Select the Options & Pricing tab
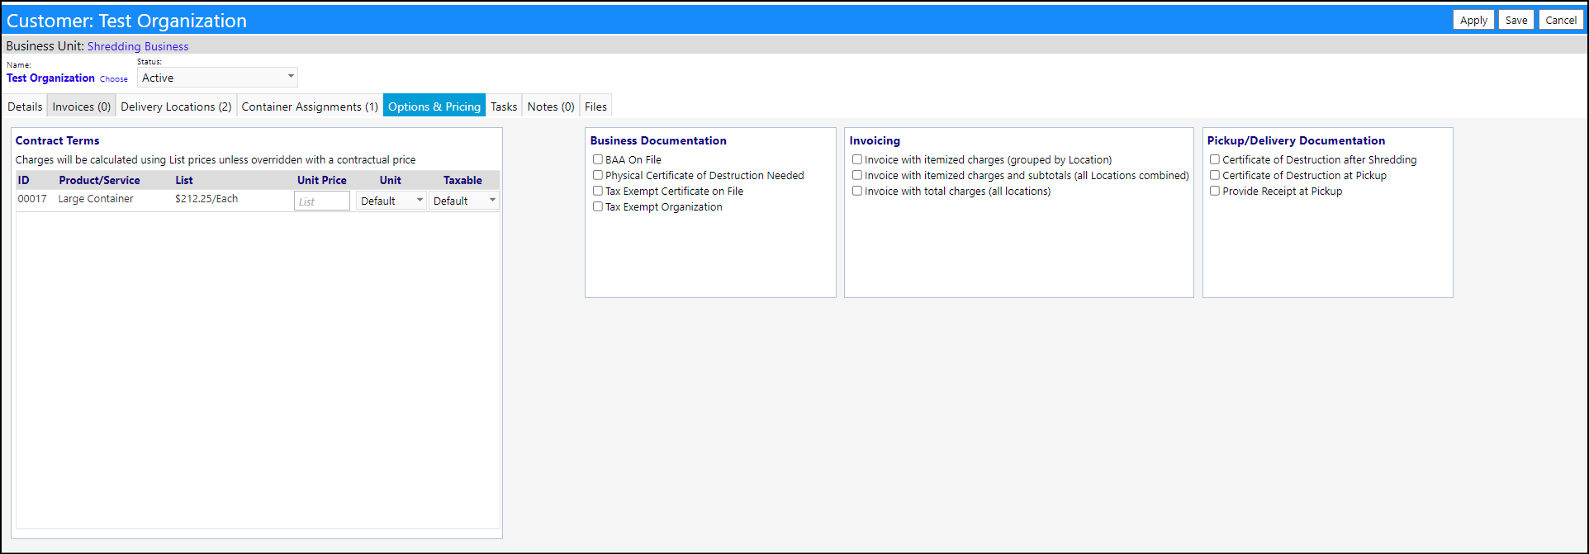The width and height of the screenshot is (1589, 554). tap(434, 107)
